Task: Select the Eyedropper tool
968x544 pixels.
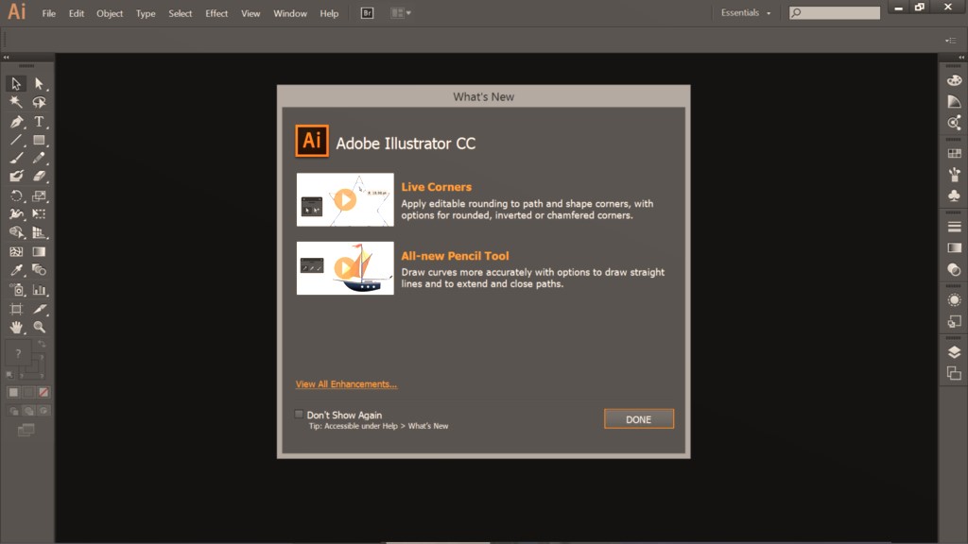Action: tap(16, 270)
